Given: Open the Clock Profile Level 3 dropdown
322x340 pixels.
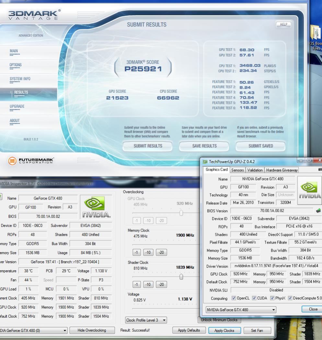Looking at the screenshot, I should (x=146, y=320).
